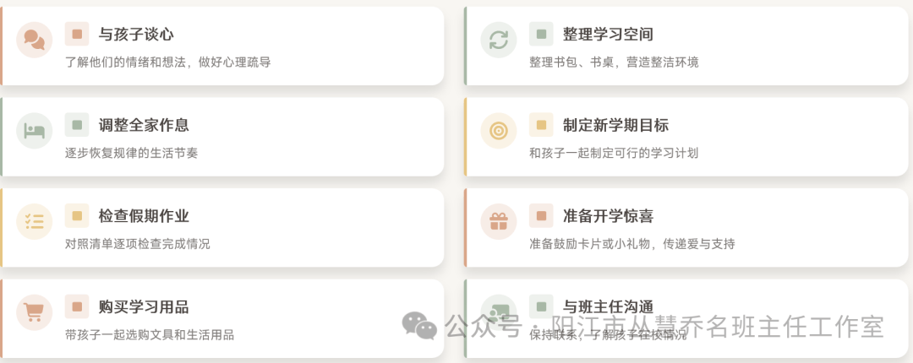Viewport: 913px width, 363px height.
Task: Mark 检查假期作业 checkbox as done
Action: tap(77, 216)
